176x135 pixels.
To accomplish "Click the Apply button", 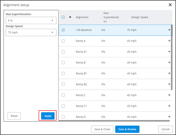I will 48,116.
